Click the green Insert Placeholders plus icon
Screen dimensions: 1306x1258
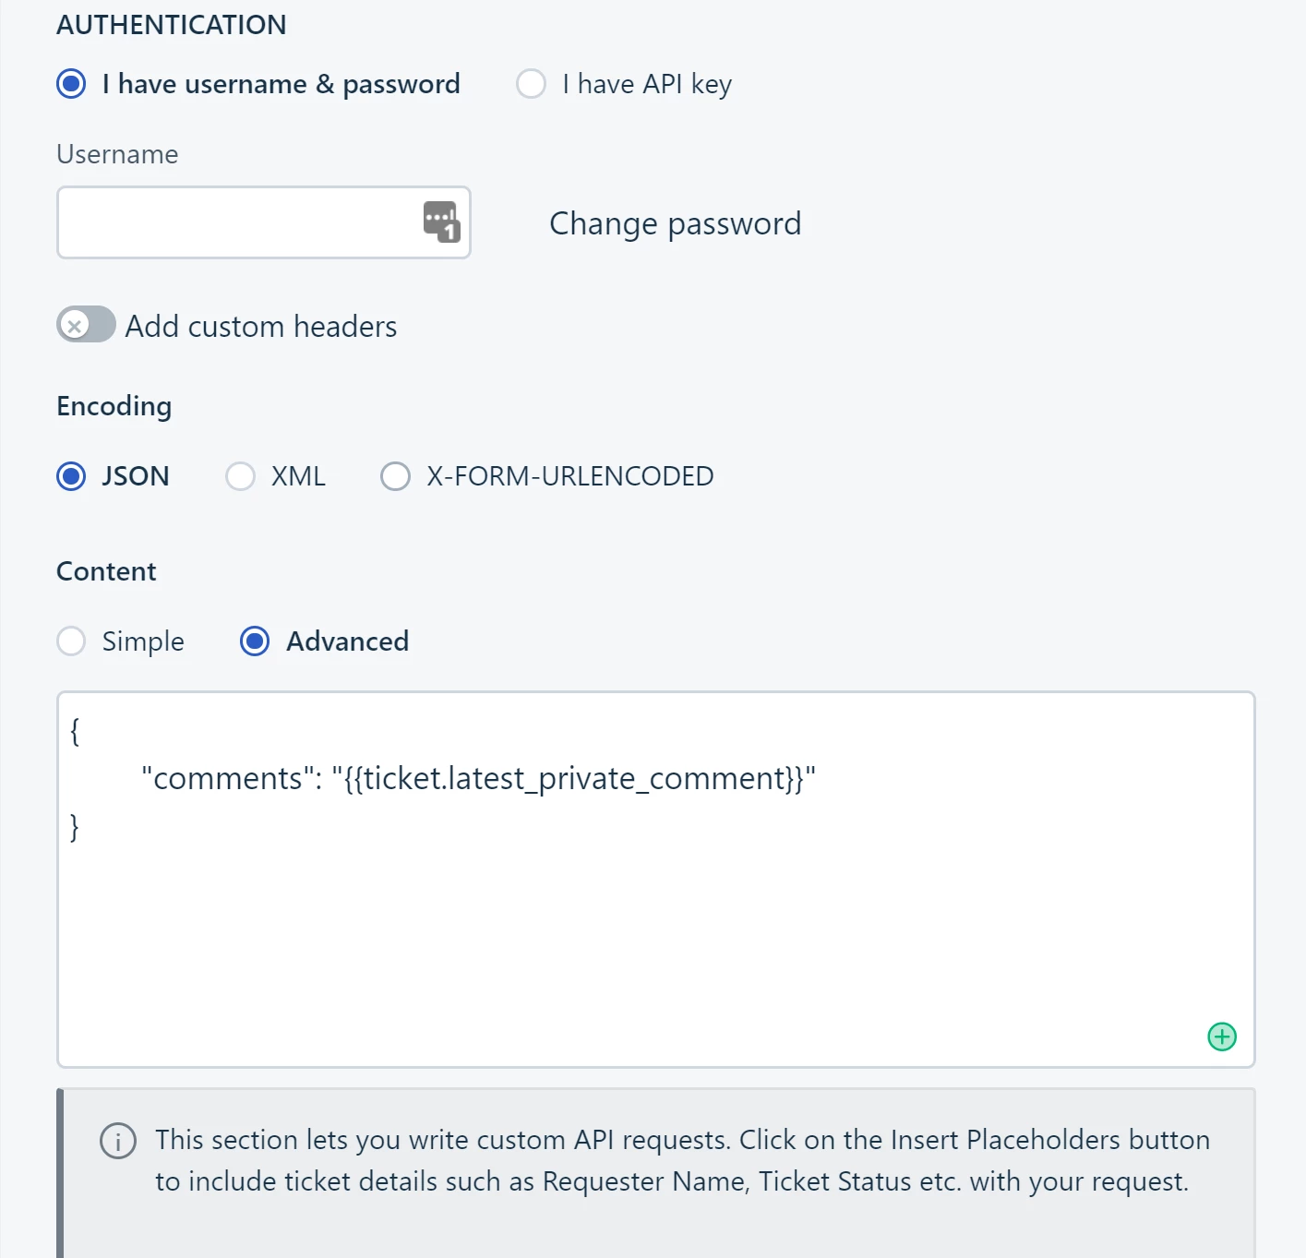point(1222,1036)
